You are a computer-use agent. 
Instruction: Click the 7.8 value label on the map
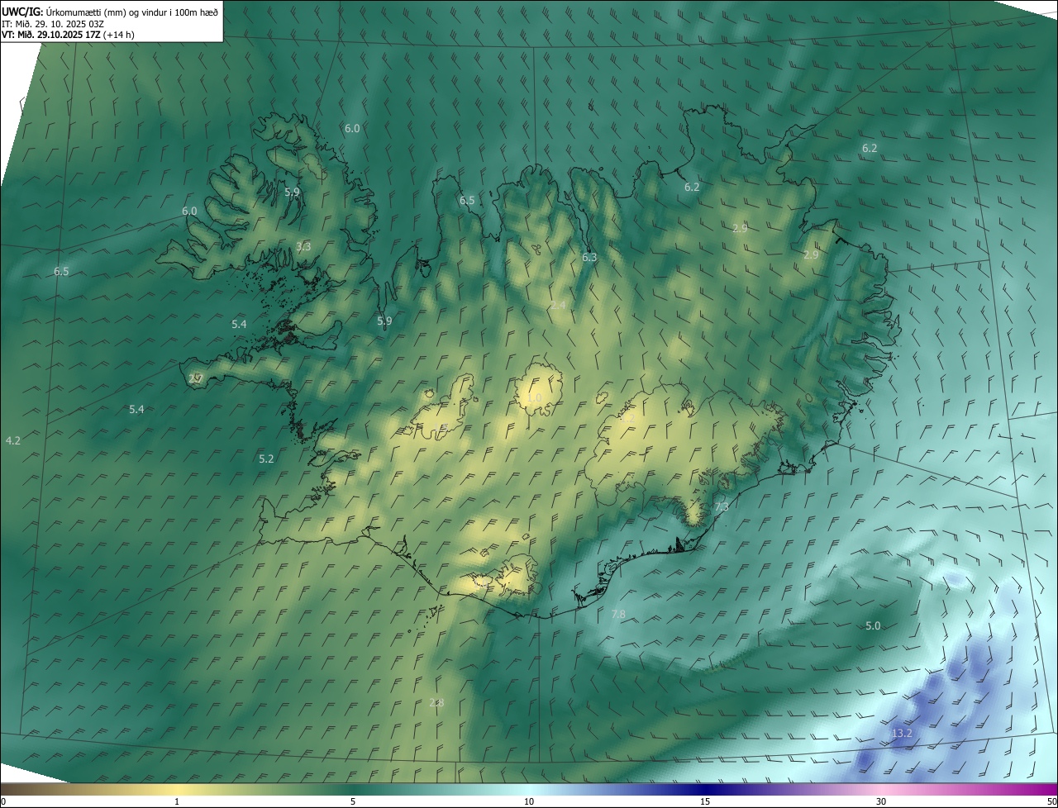coord(618,614)
